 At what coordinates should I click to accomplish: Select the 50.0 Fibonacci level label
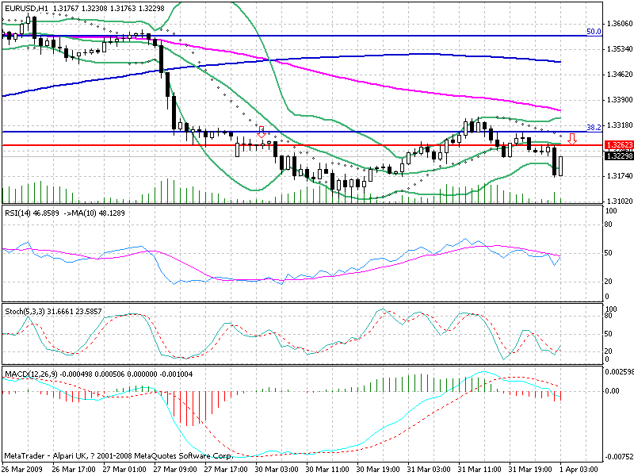(594, 32)
